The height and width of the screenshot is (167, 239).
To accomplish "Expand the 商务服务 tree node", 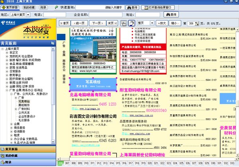I will click(12, 128).
